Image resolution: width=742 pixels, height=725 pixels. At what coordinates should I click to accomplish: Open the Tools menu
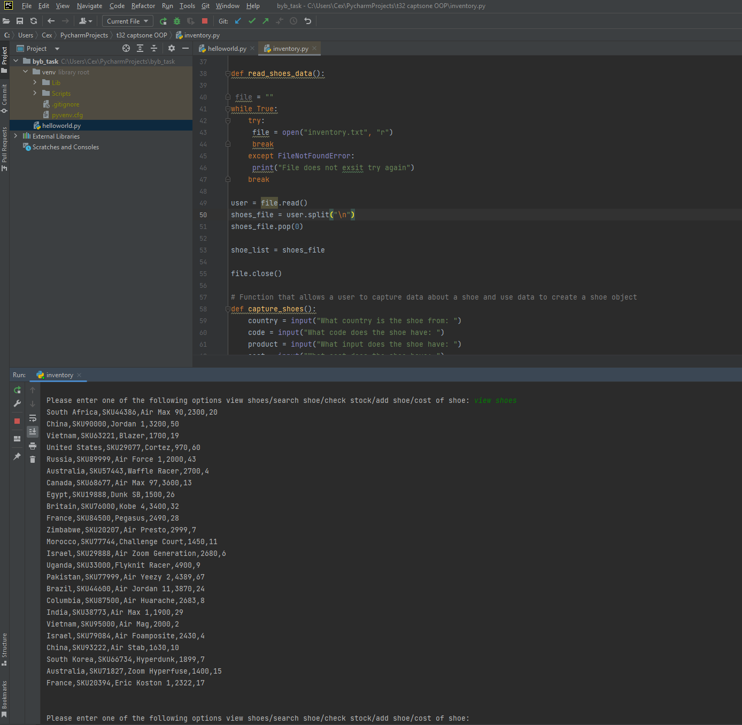(187, 6)
